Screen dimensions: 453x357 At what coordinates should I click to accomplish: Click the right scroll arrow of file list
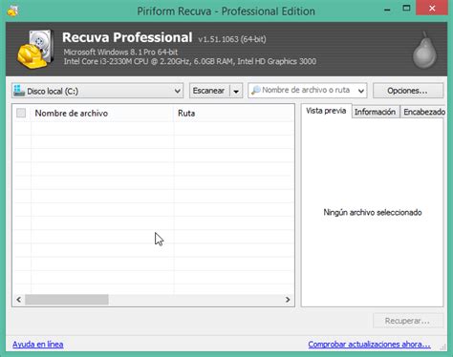pyautogui.click(x=288, y=300)
